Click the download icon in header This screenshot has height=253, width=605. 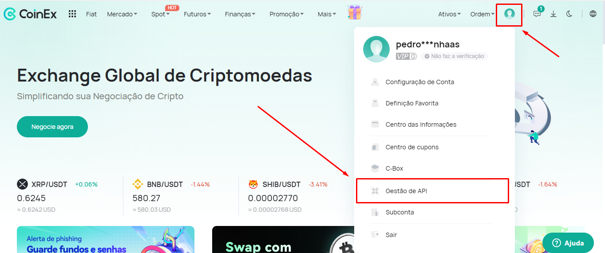pyautogui.click(x=553, y=14)
